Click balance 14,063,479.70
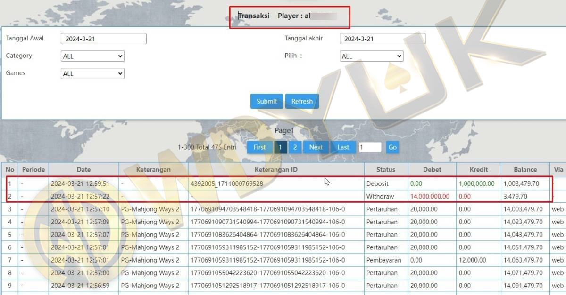This screenshot has height=295, width=566. [x=523, y=260]
